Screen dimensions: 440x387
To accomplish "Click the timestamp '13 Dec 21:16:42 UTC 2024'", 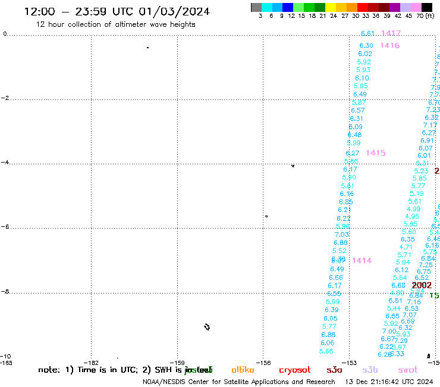I will point(389,382).
